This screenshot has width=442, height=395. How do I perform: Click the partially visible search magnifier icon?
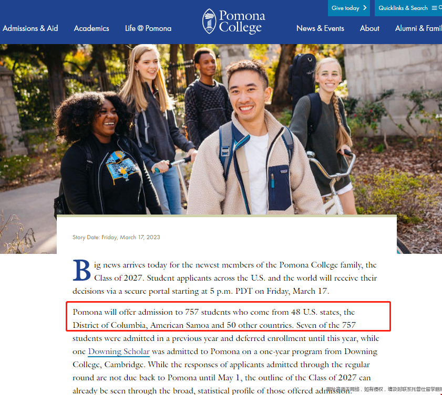coord(440,8)
